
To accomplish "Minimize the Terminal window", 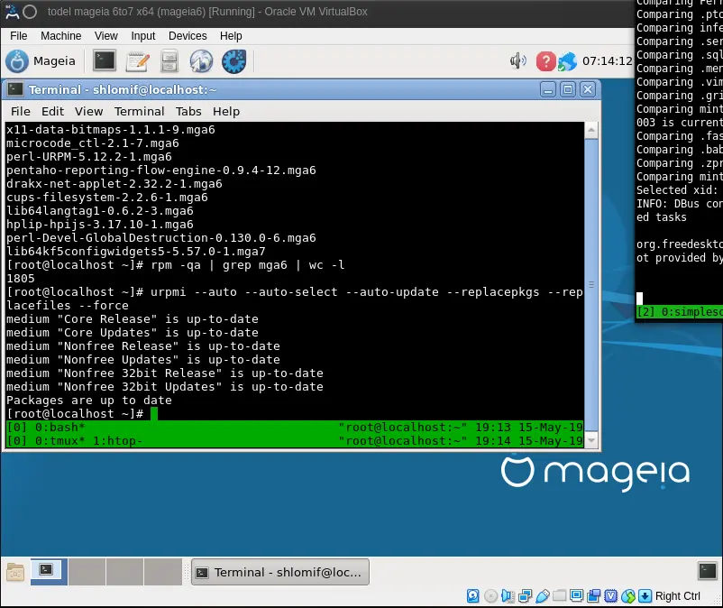I will 548,89.
